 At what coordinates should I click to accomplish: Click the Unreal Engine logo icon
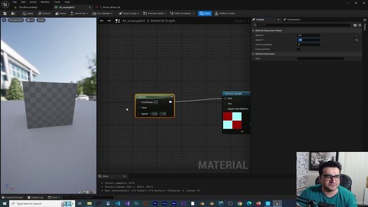pos(5,4)
